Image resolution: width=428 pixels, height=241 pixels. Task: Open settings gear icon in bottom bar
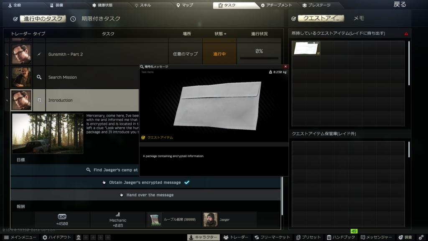click(x=421, y=237)
